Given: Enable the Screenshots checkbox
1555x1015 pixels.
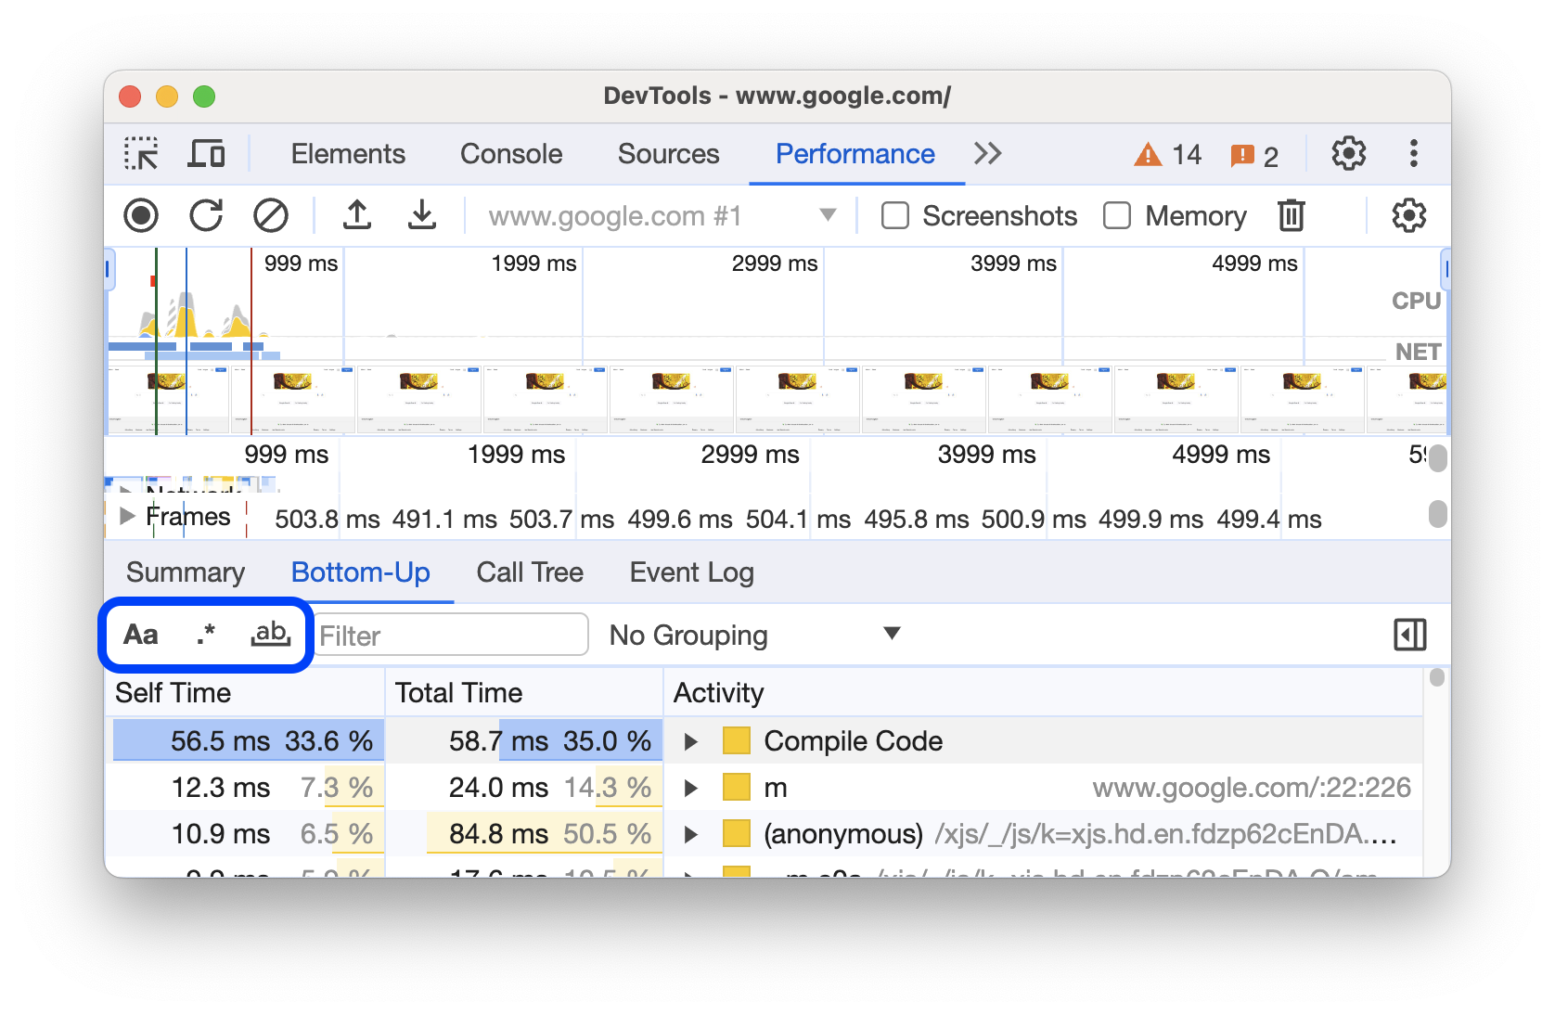Looking at the screenshot, I should tap(893, 215).
